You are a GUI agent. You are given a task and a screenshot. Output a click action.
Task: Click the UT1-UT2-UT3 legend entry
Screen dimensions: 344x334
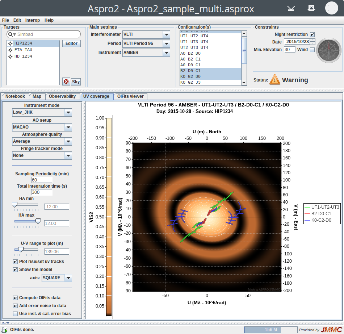point(322,207)
